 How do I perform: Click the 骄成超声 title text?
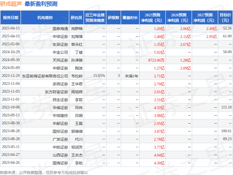pyautogui.click(x=11, y=4)
